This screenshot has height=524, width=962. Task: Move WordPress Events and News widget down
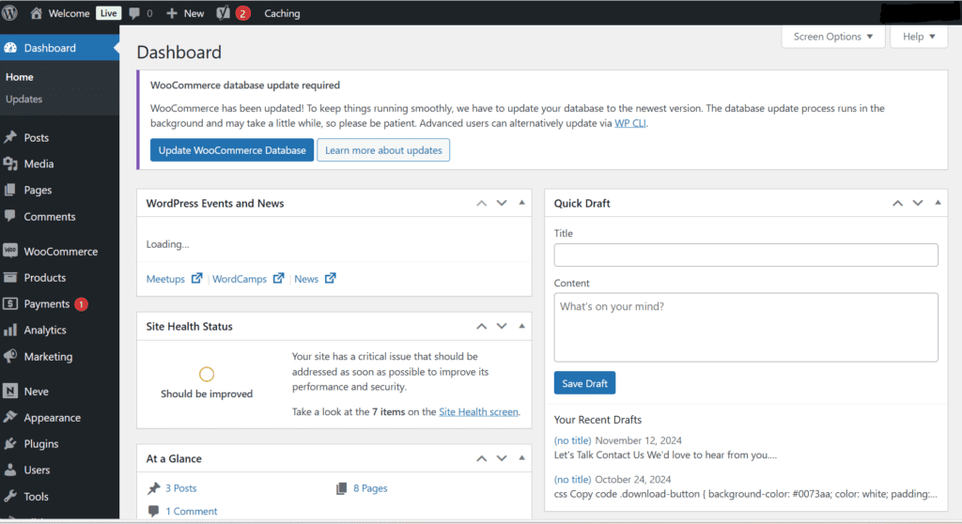[x=502, y=203]
